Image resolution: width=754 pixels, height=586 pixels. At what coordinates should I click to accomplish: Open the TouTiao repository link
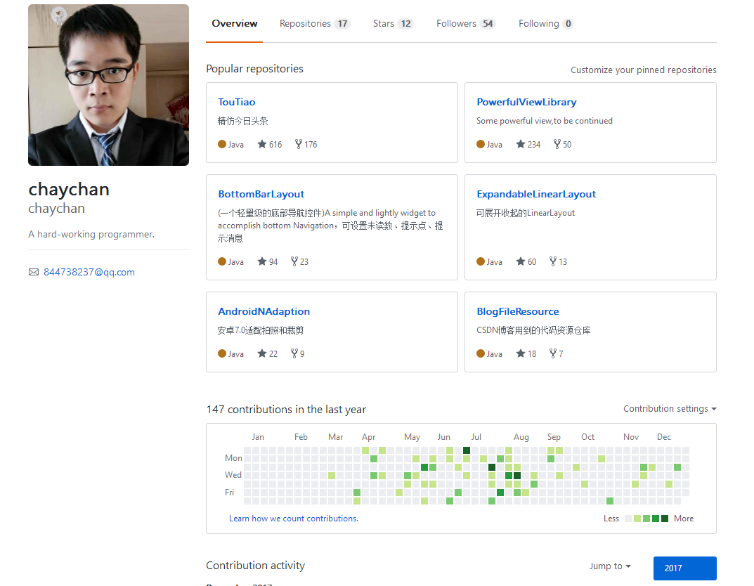point(237,102)
